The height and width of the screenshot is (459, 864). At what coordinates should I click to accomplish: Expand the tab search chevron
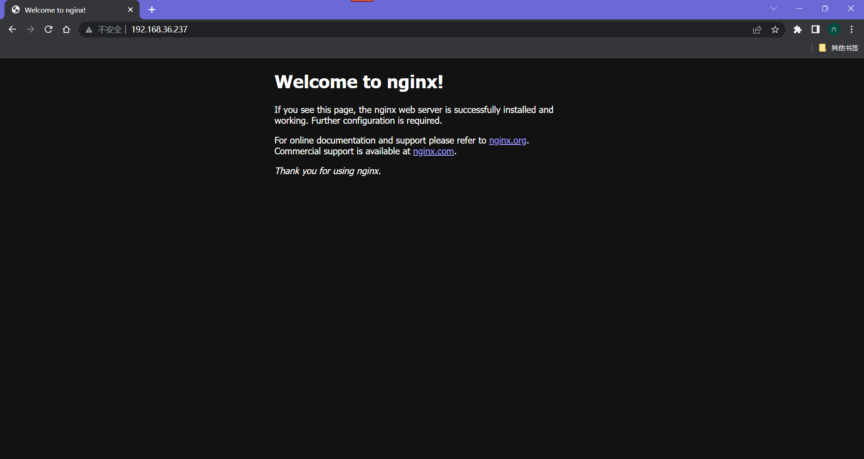[x=774, y=9]
